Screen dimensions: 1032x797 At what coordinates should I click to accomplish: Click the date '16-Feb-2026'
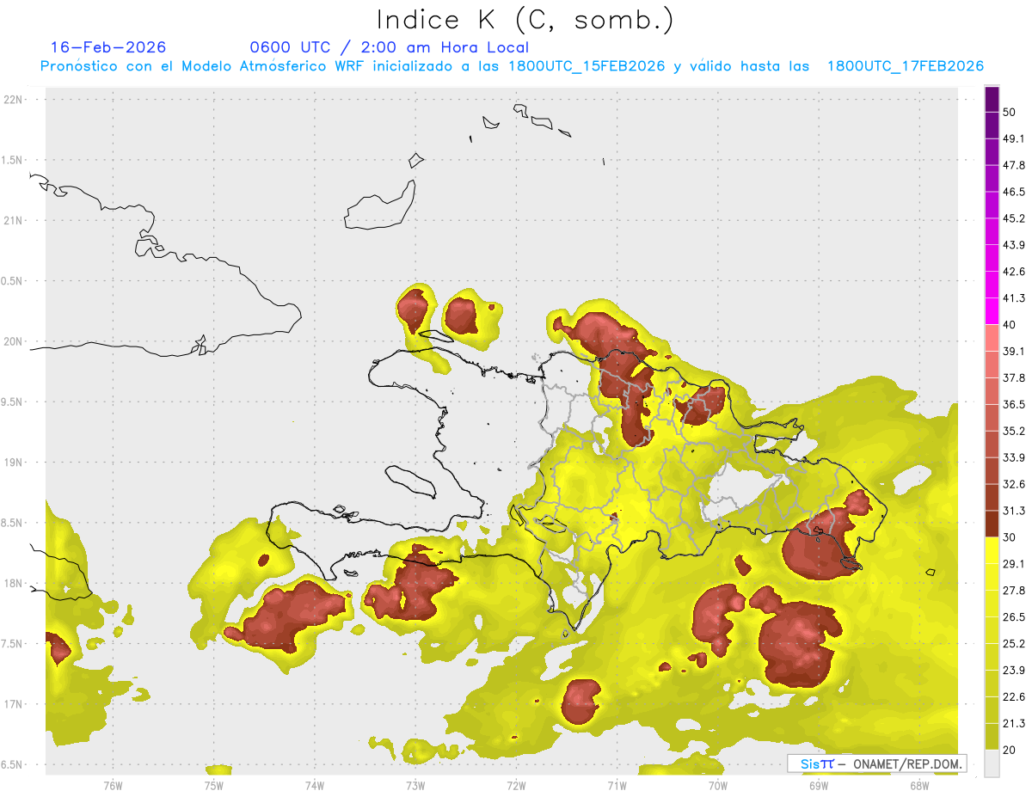(x=108, y=47)
